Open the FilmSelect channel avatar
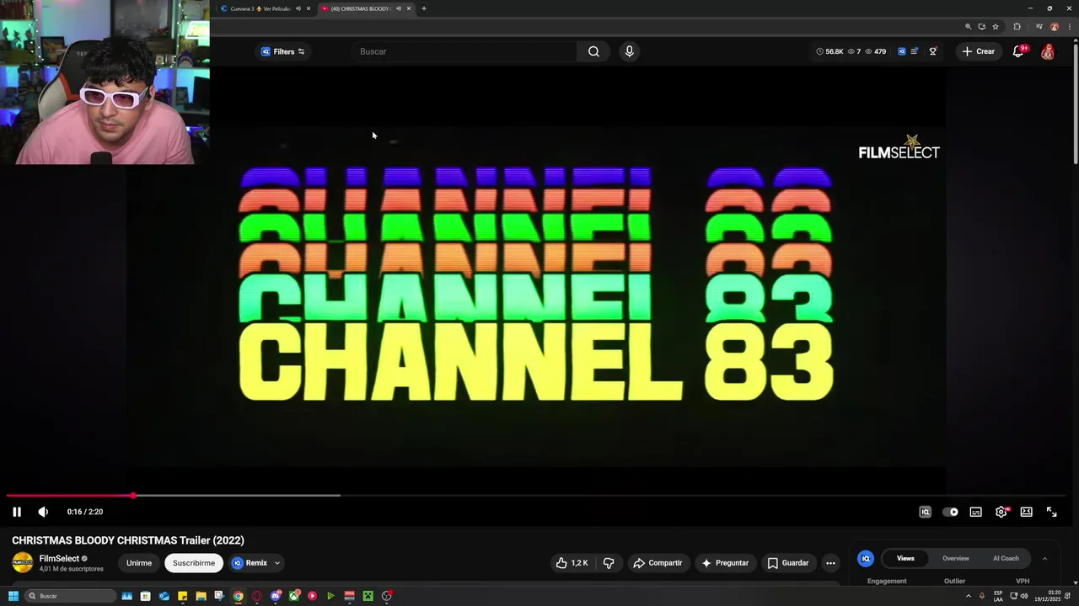Viewport: 1079px width, 606px height. (23, 563)
